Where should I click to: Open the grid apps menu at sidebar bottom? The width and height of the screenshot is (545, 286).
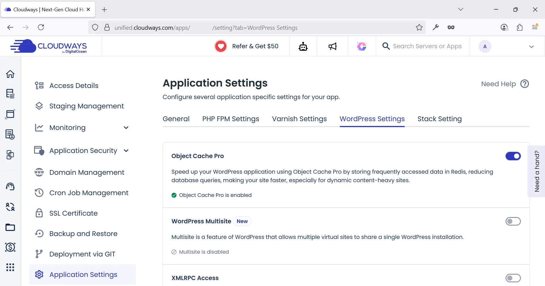click(11, 267)
